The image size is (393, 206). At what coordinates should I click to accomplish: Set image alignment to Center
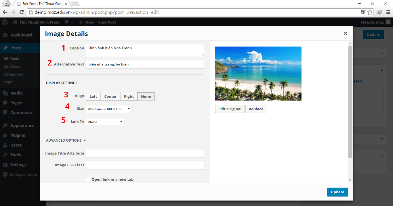click(x=110, y=97)
